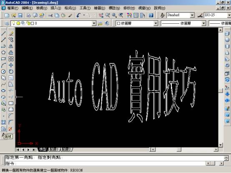Choose the Array modify tool

[x=11, y=59]
